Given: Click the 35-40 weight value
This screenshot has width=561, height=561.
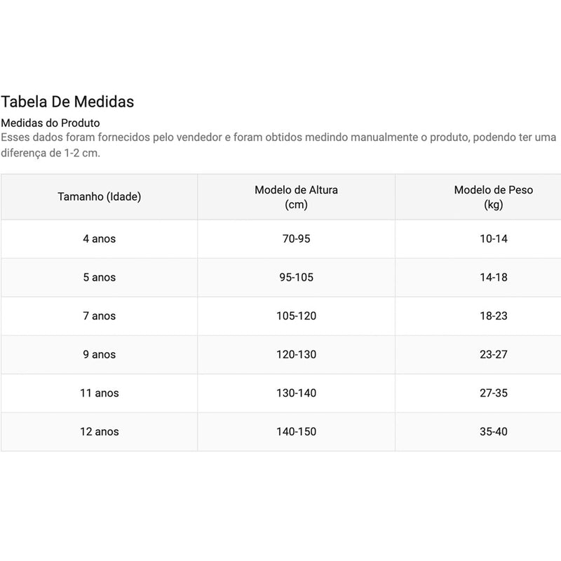Looking at the screenshot, I should pos(494,432).
